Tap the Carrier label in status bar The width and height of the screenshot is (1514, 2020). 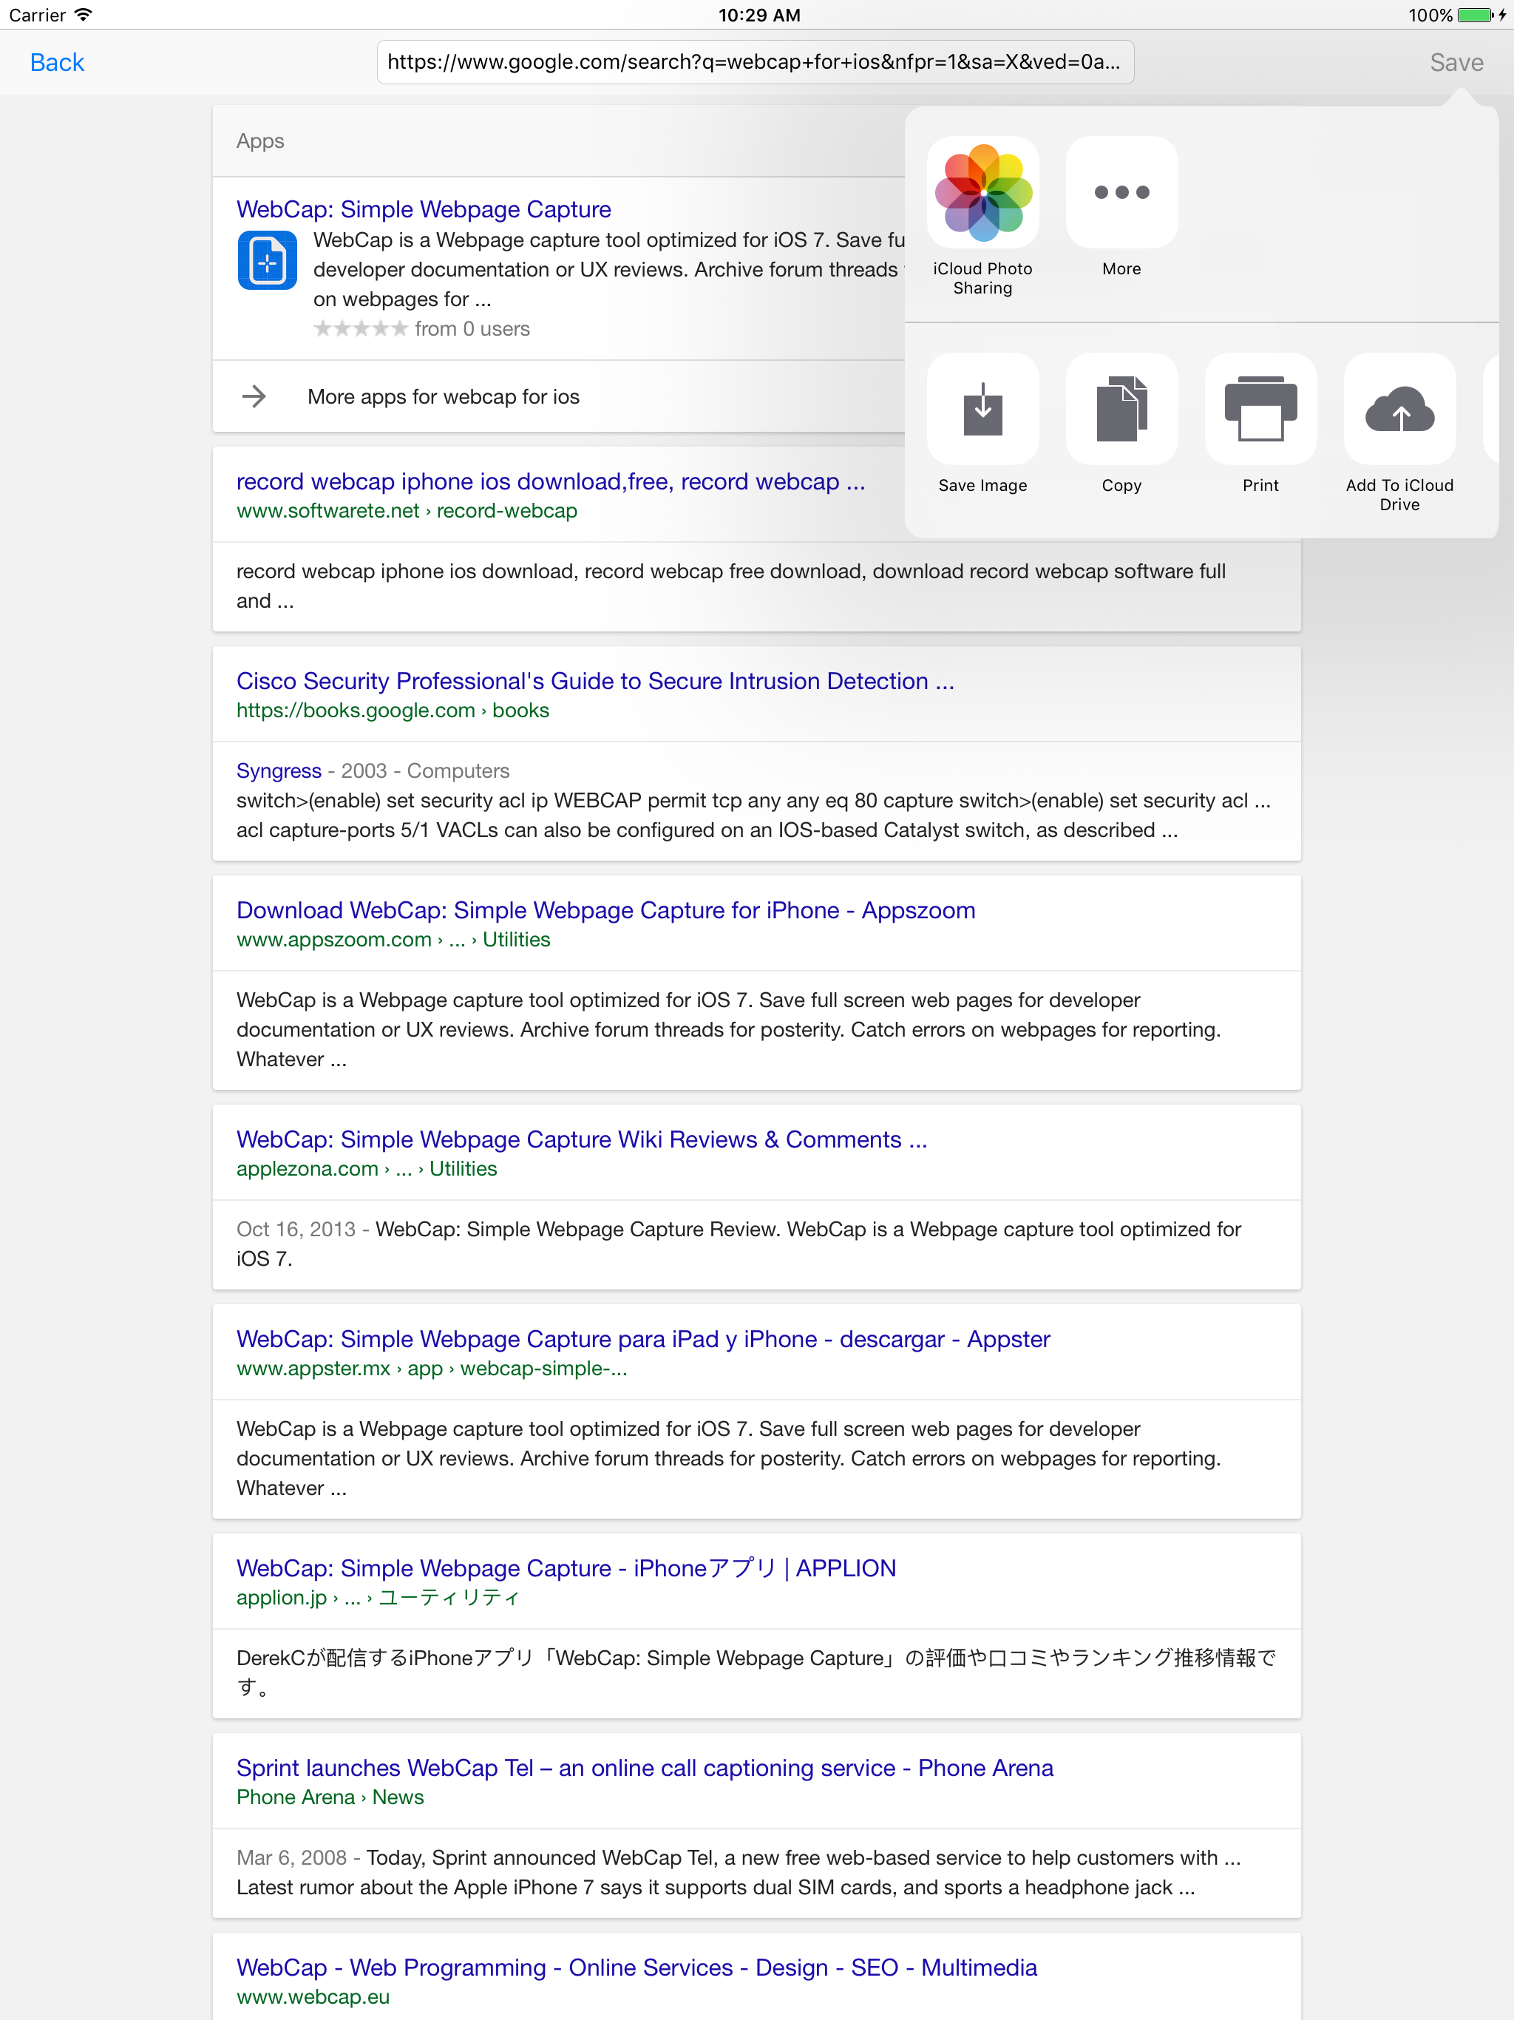pyautogui.click(x=38, y=15)
